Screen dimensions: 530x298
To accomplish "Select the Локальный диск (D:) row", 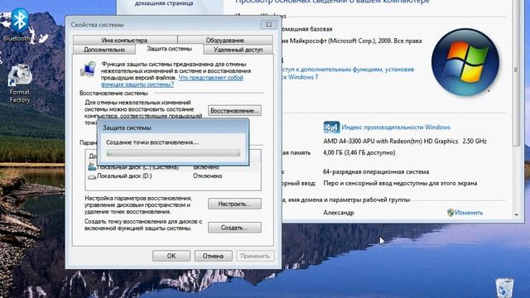I will tap(173, 176).
